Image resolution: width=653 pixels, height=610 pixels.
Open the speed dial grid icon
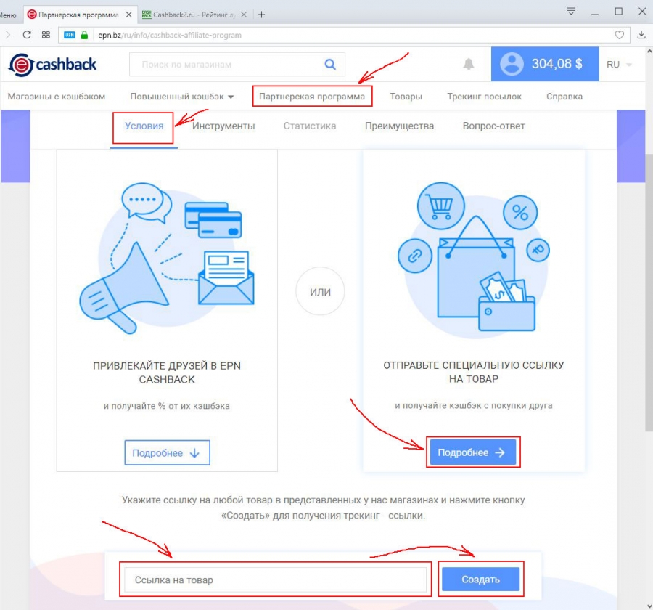(46, 35)
